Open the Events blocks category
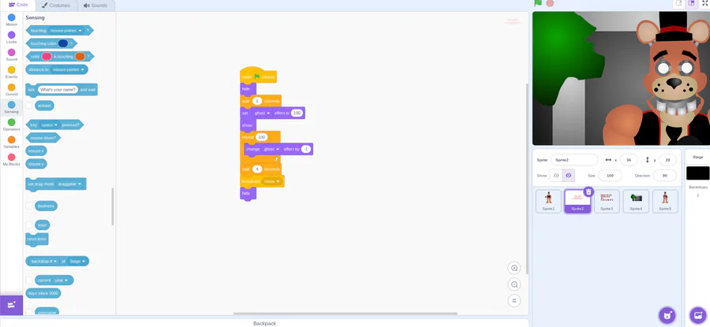The image size is (710, 327). 11,72
